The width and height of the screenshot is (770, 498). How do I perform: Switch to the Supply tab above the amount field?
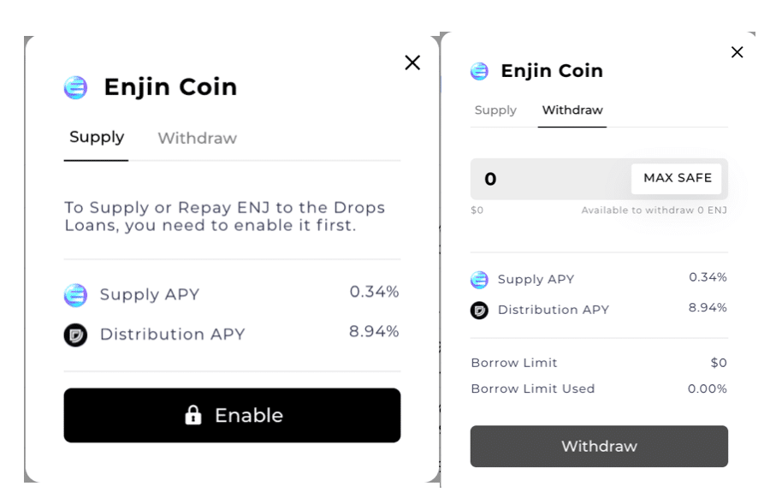click(x=495, y=110)
